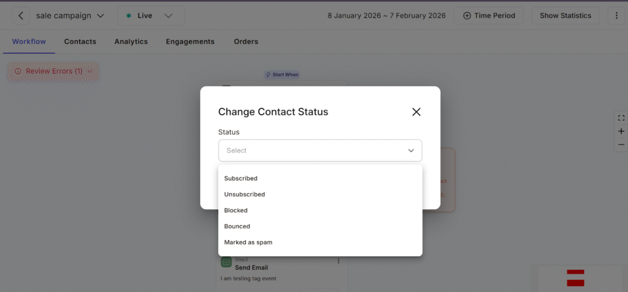Image resolution: width=628 pixels, height=292 pixels.
Task: Click the fullscreen canvas icon
Action: coord(621,118)
